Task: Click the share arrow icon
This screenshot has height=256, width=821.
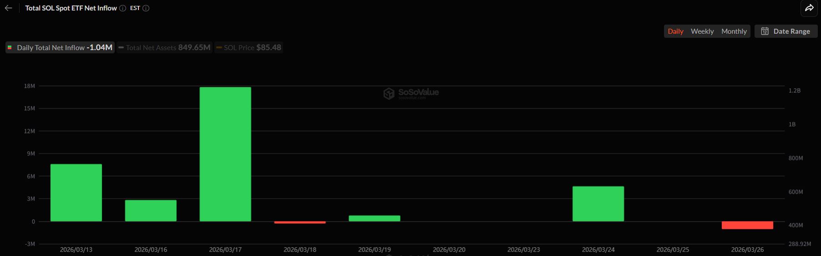Action: pos(809,8)
